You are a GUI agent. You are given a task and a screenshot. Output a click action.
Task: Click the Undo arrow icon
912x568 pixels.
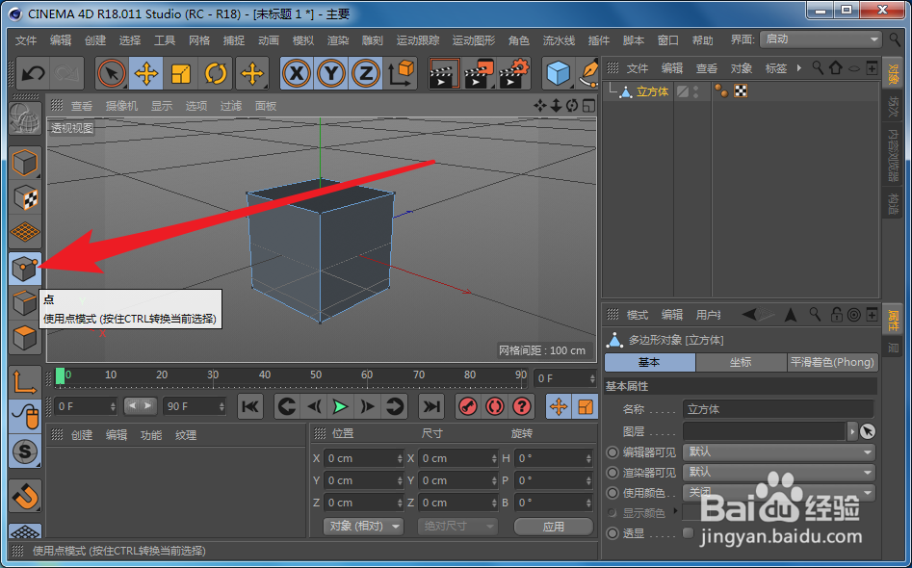(33, 73)
